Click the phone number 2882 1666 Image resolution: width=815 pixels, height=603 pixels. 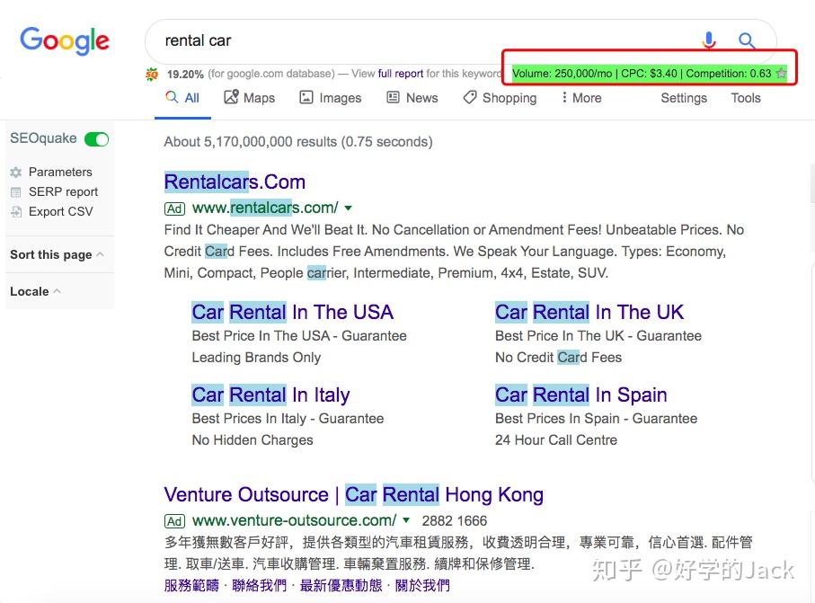tap(455, 521)
